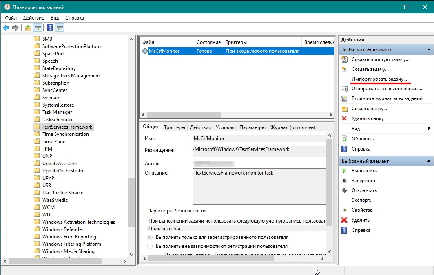Click the Создать задачу icon
Viewport: 434px width, 275px height.
click(x=344, y=69)
